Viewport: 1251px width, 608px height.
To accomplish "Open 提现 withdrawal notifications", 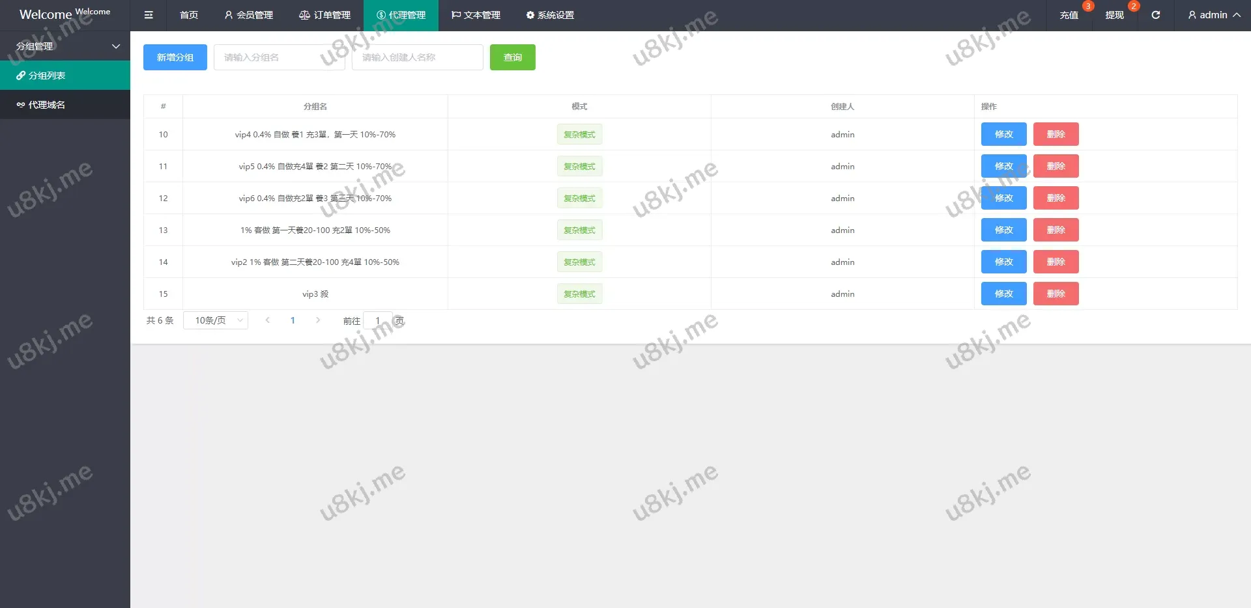I will pos(1114,15).
